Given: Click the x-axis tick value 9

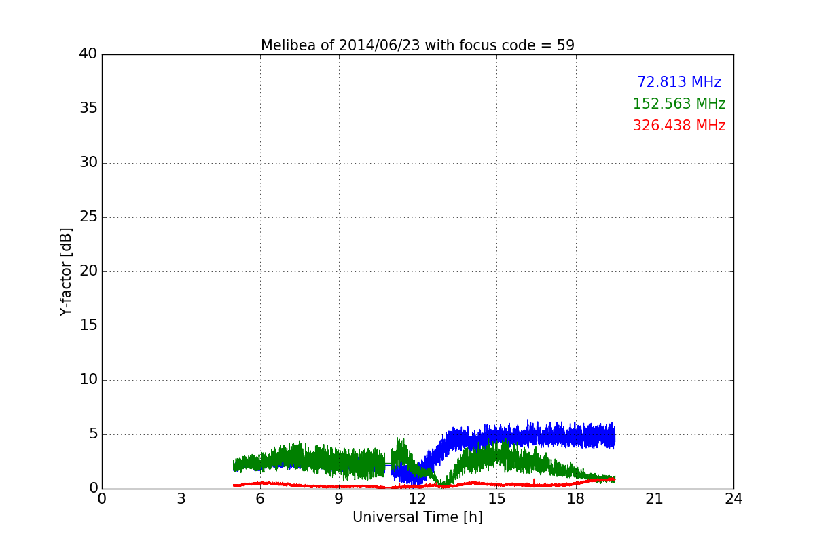Looking at the screenshot, I should tap(339, 499).
